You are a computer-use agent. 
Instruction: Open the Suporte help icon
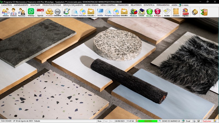[x=185, y=12]
